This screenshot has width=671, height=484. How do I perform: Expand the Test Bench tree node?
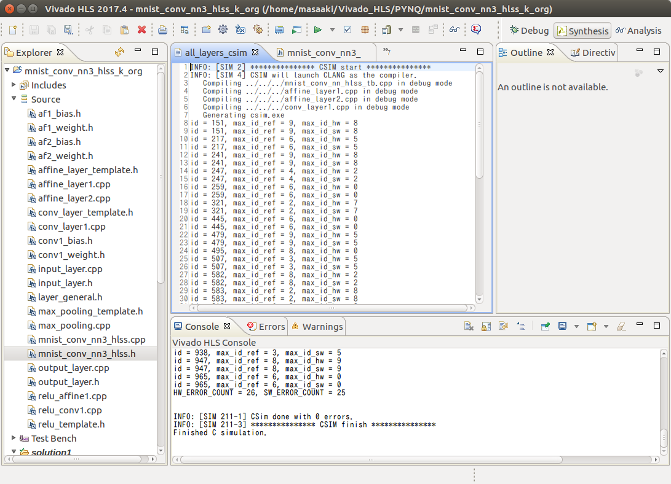14,438
